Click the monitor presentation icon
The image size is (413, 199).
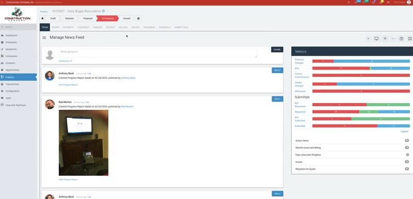tap(376, 39)
